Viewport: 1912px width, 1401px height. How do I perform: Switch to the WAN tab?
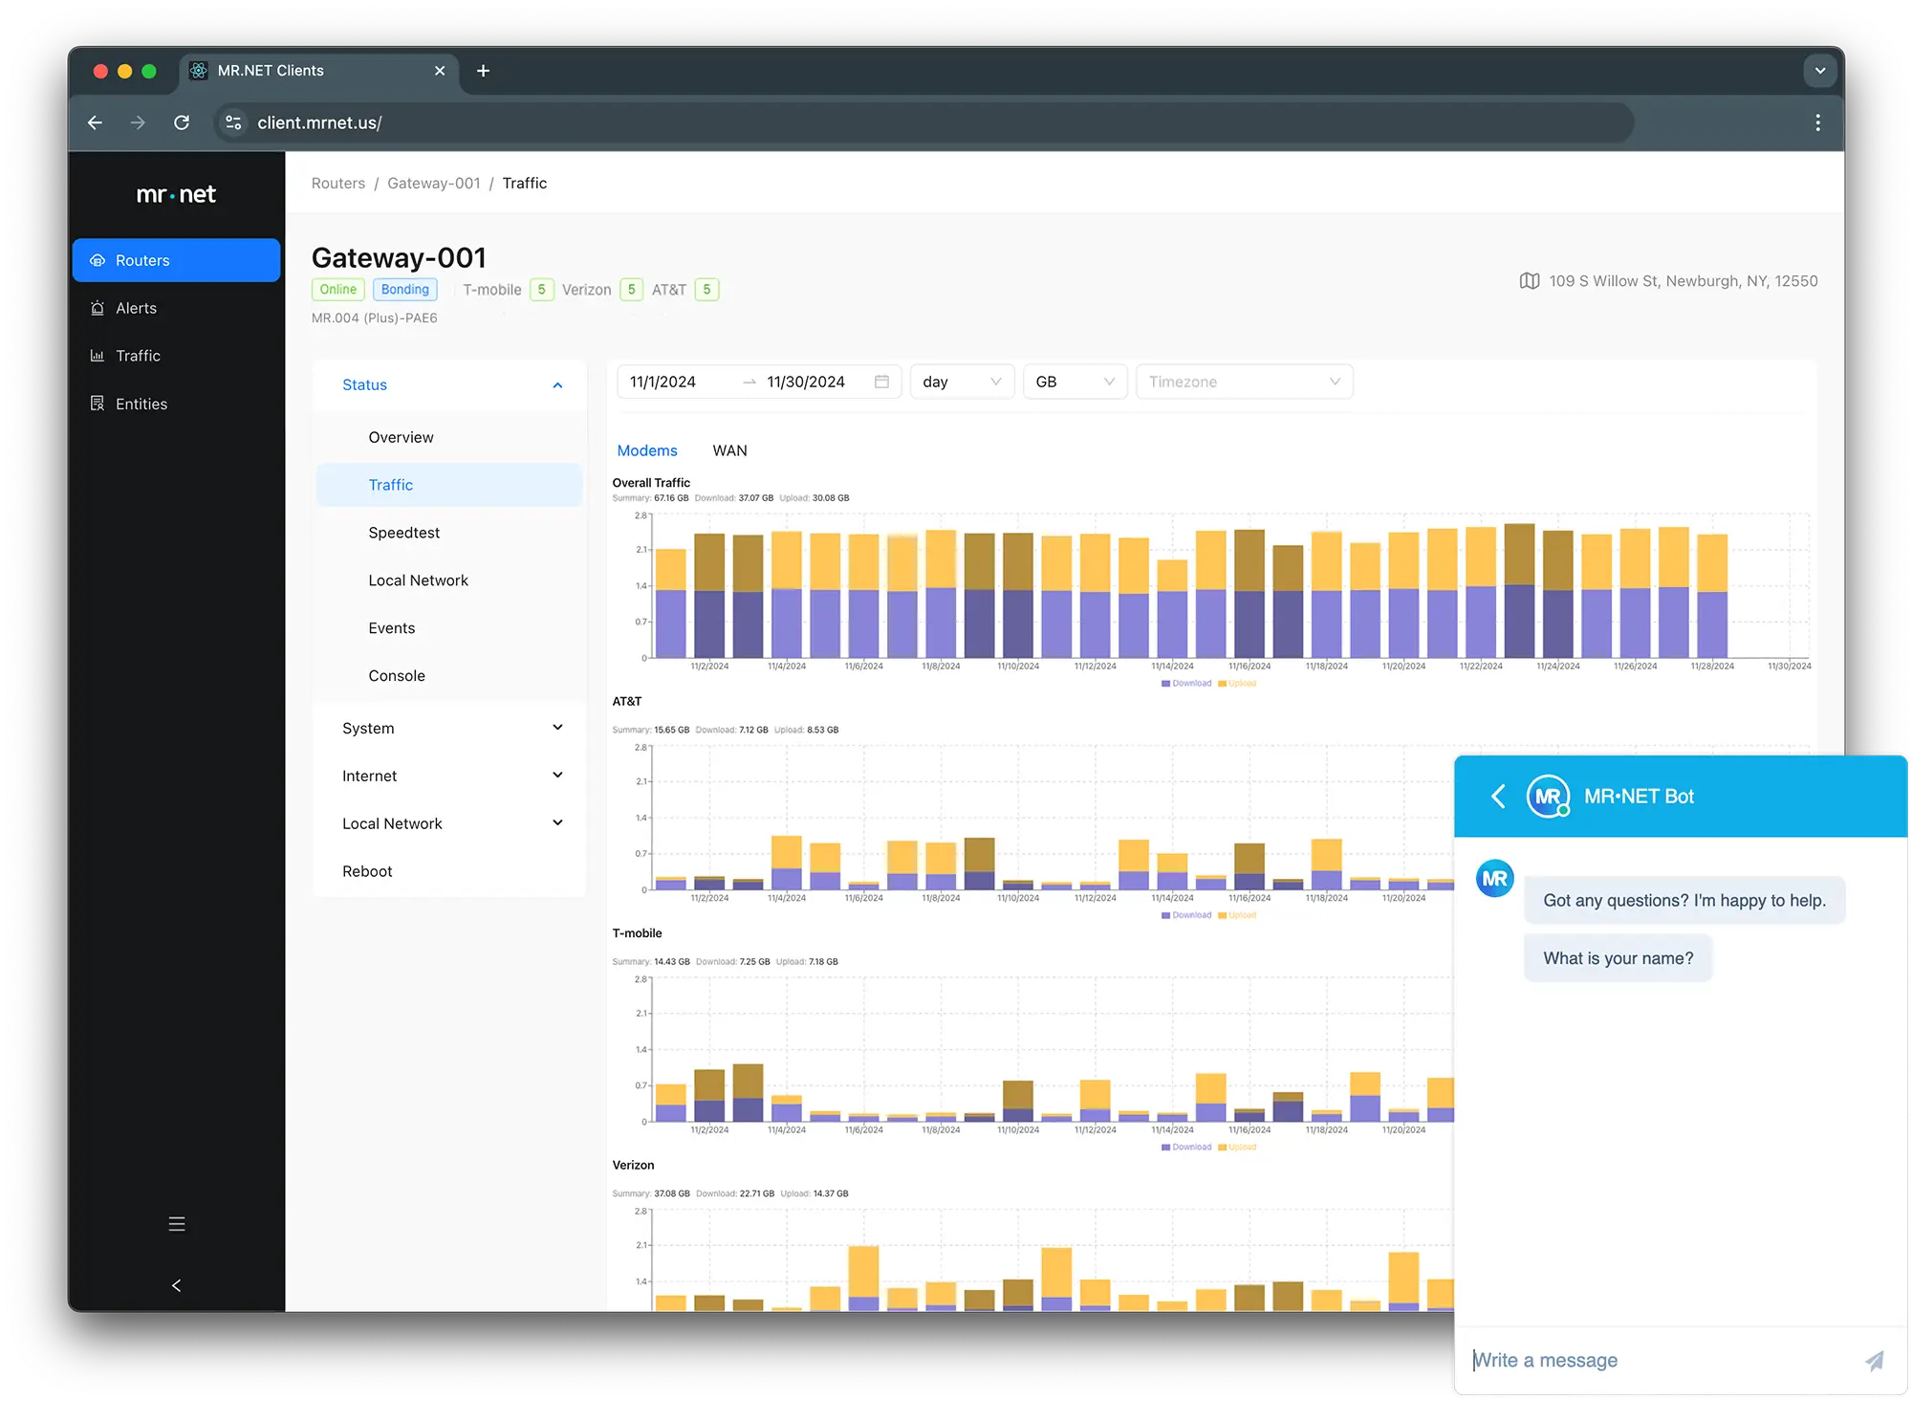(x=729, y=450)
